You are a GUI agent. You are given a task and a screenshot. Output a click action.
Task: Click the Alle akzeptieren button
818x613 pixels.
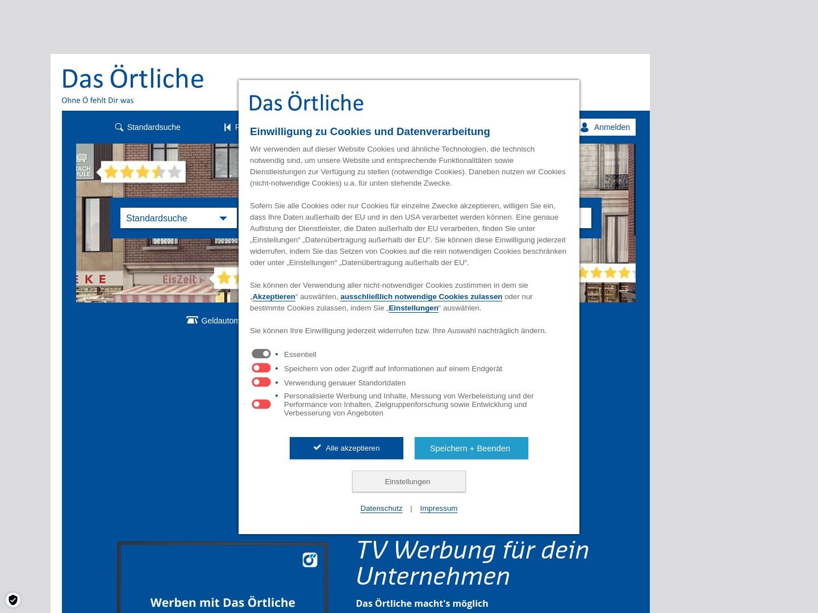tap(347, 448)
